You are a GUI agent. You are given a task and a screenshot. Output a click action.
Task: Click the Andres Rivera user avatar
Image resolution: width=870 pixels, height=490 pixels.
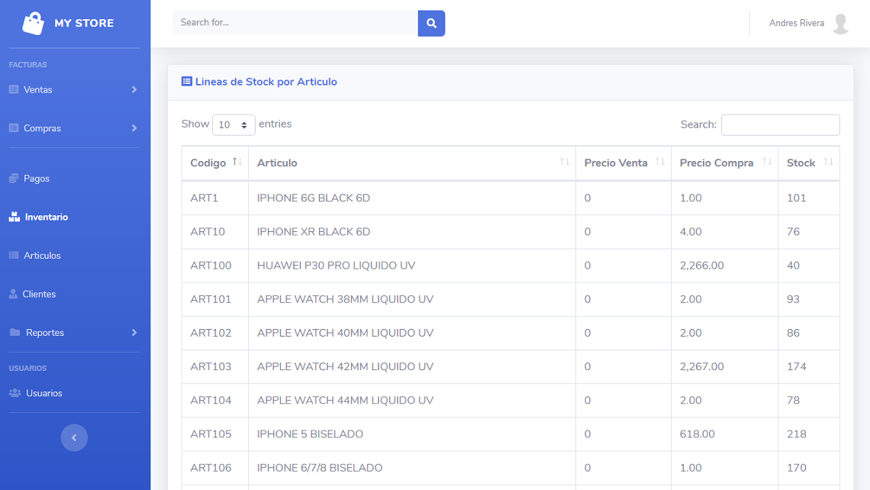tap(840, 24)
